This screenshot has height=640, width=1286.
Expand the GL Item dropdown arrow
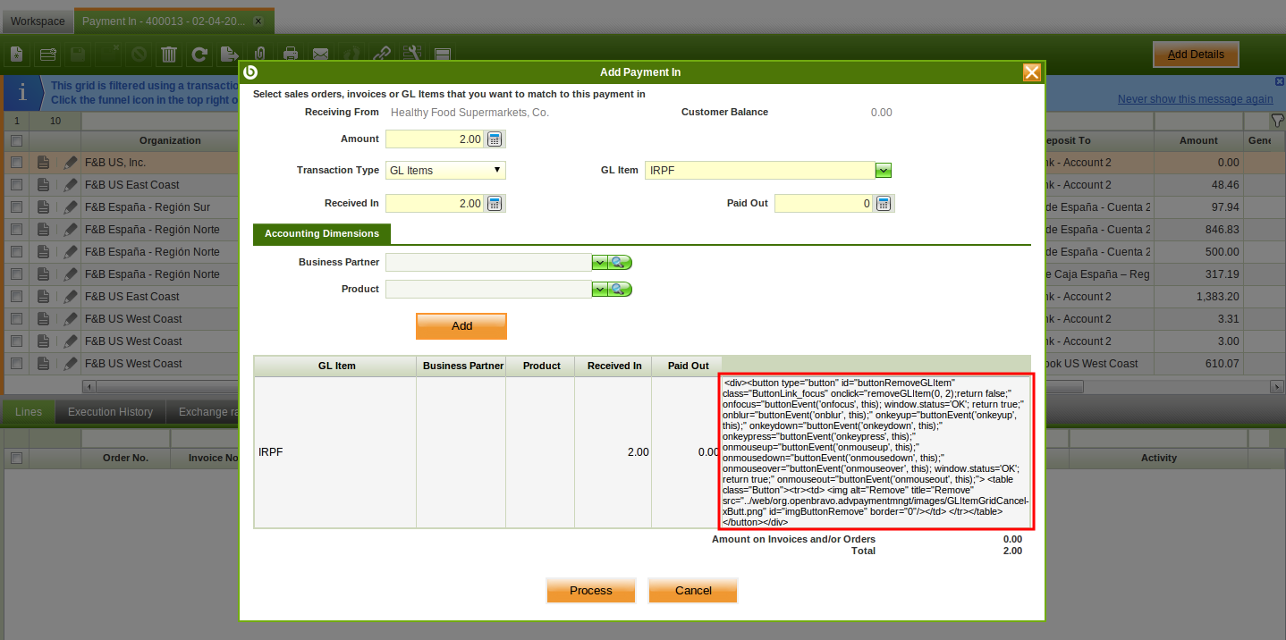pyautogui.click(x=883, y=171)
